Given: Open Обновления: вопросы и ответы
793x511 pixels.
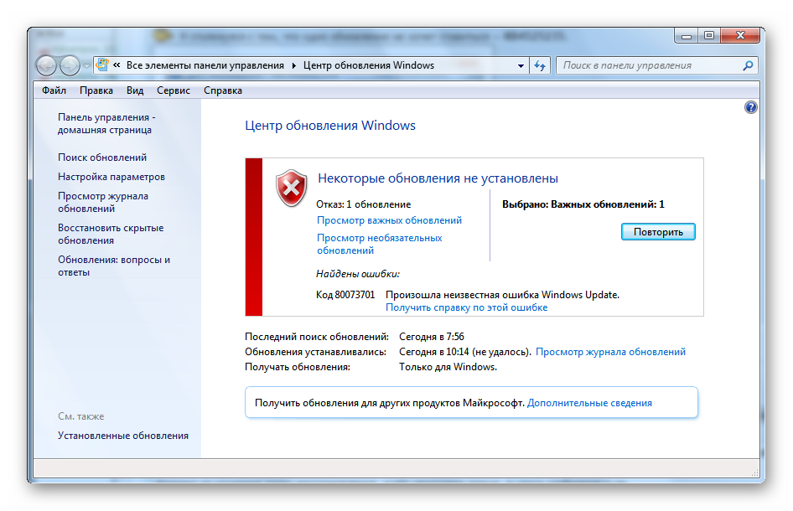Looking at the screenshot, I should pyautogui.click(x=114, y=266).
